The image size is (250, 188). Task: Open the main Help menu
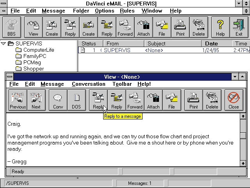[175, 11]
